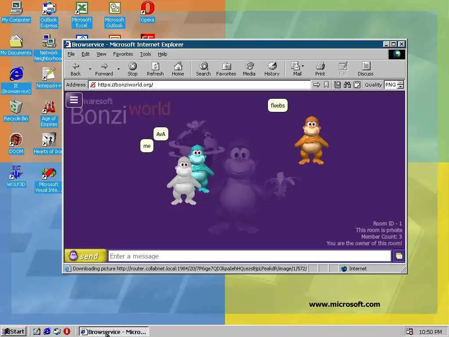Launch Opera from the quick launch bar
The image size is (449, 337).
pos(67,332)
